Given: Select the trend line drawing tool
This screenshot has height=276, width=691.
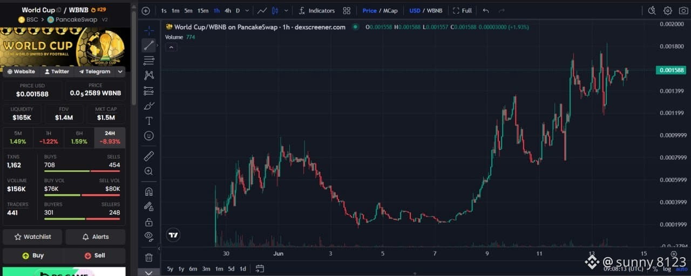Looking at the screenshot, I should click(x=149, y=45).
